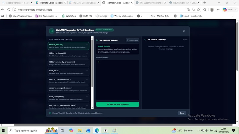Viewport: 239px width, 134px height.
Task: Open the weather widget 22°C Berawan
Action: [x=182, y=130]
